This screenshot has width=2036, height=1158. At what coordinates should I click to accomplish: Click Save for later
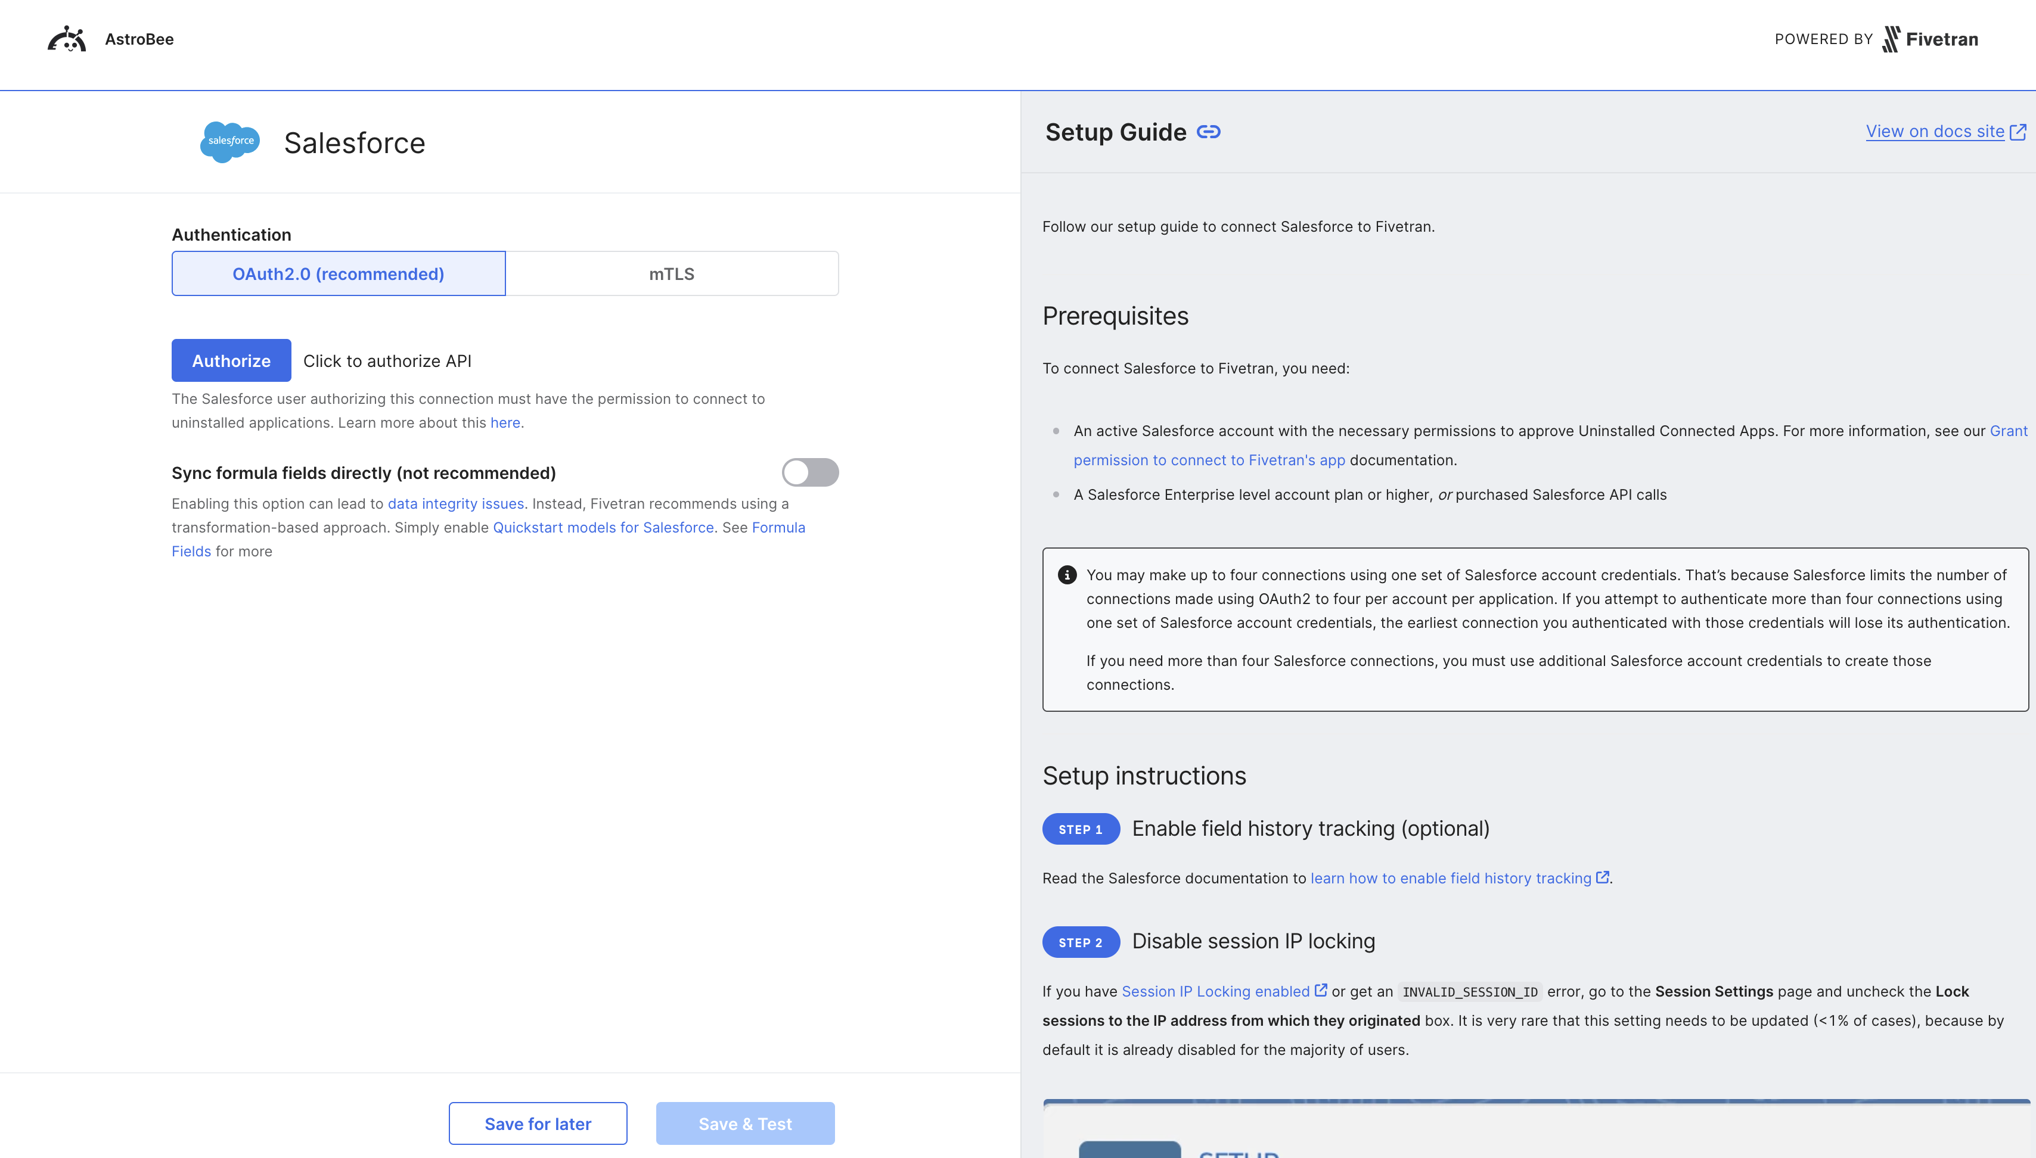point(537,1123)
